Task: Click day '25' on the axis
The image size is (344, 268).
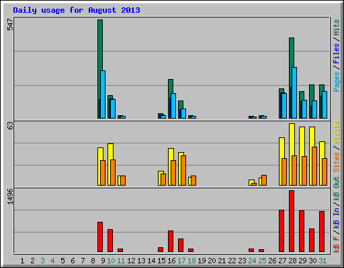Action: tap(262, 261)
